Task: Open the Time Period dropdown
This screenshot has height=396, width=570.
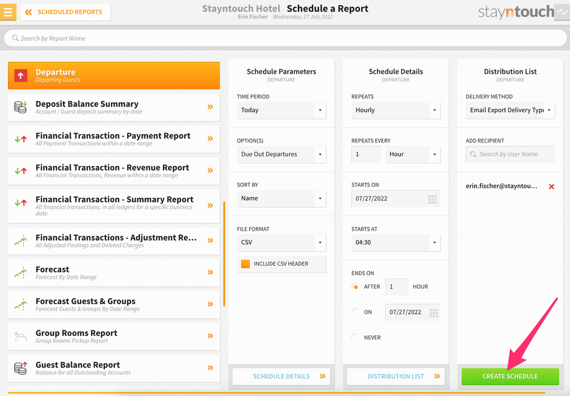Action: pos(281,110)
